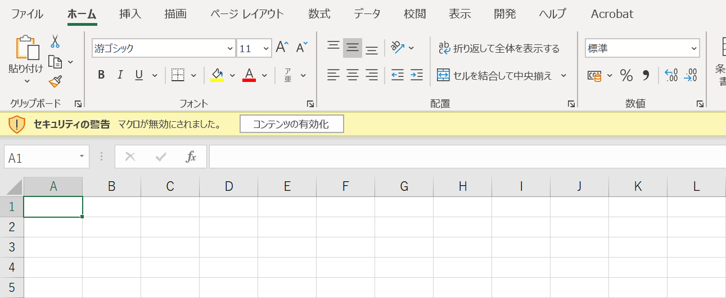The height and width of the screenshot is (298, 726).
Task: Activate the Format Painter brush icon
Action: point(55,82)
